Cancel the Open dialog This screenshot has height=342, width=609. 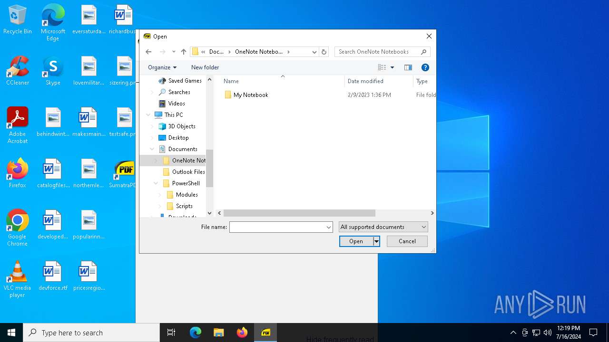[407, 241]
